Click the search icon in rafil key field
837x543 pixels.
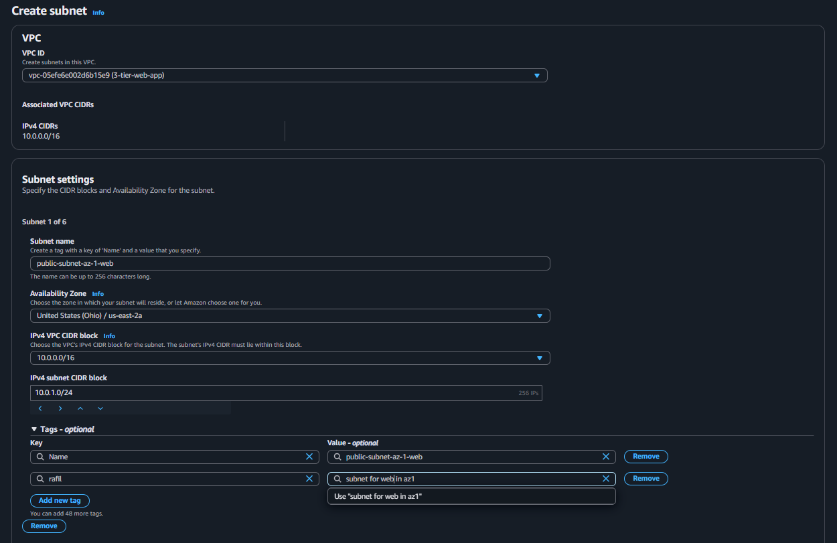point(41,479)
